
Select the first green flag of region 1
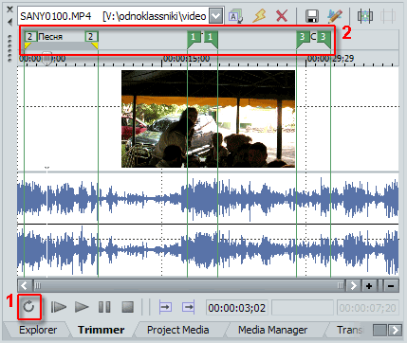tap(194, 37)
